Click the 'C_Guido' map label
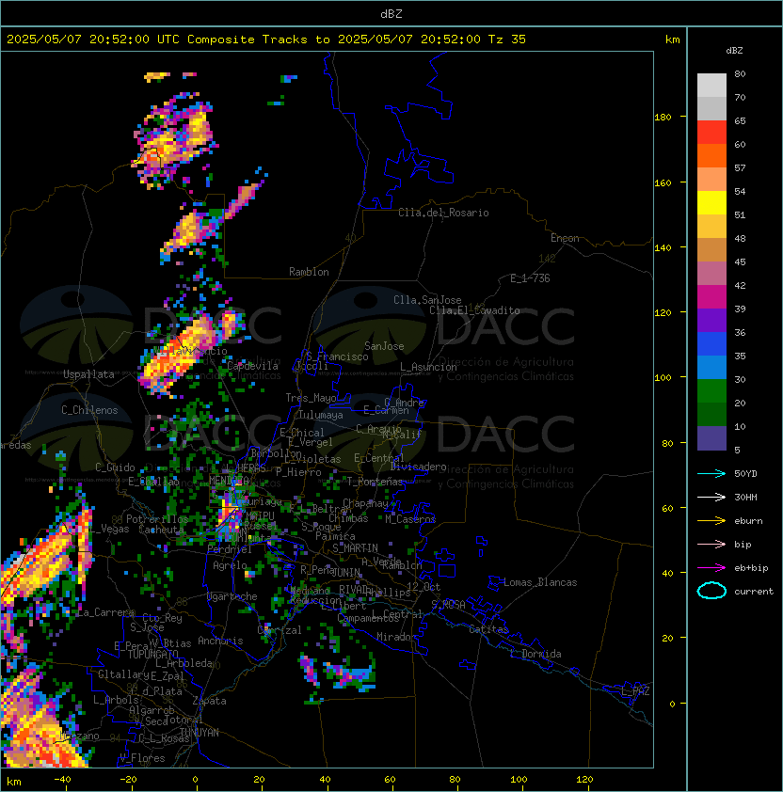 (x=115, y=467)
